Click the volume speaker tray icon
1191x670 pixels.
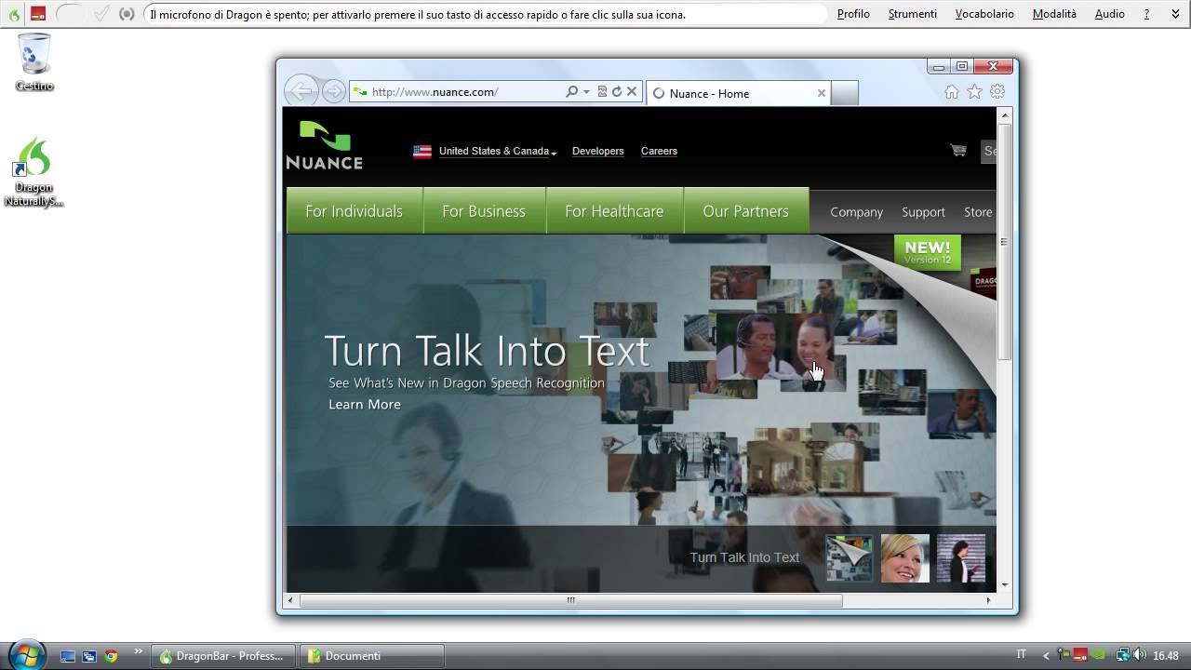click(1140, 655)
